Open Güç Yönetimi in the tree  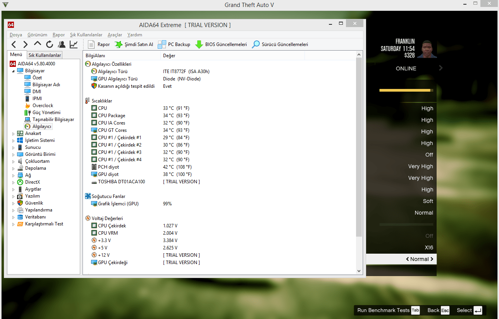46,113
